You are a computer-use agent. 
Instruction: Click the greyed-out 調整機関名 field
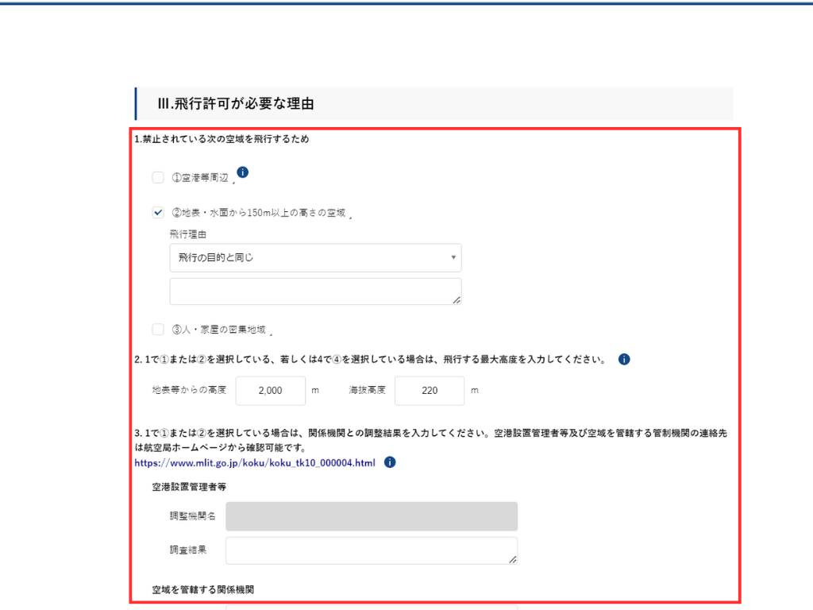pyautogui.click(x=371, y=516)
